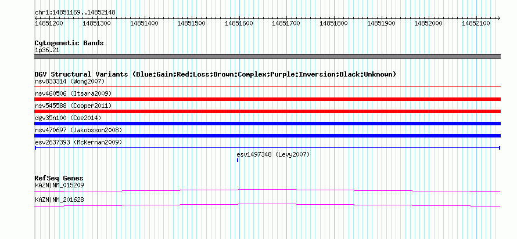The height and width of the screenshot is (239, 517).
Task: Select the Cytogenetic Bands track title
Action: click(x=69, y=43)
